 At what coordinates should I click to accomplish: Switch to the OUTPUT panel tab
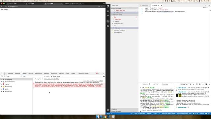[156, 84]
